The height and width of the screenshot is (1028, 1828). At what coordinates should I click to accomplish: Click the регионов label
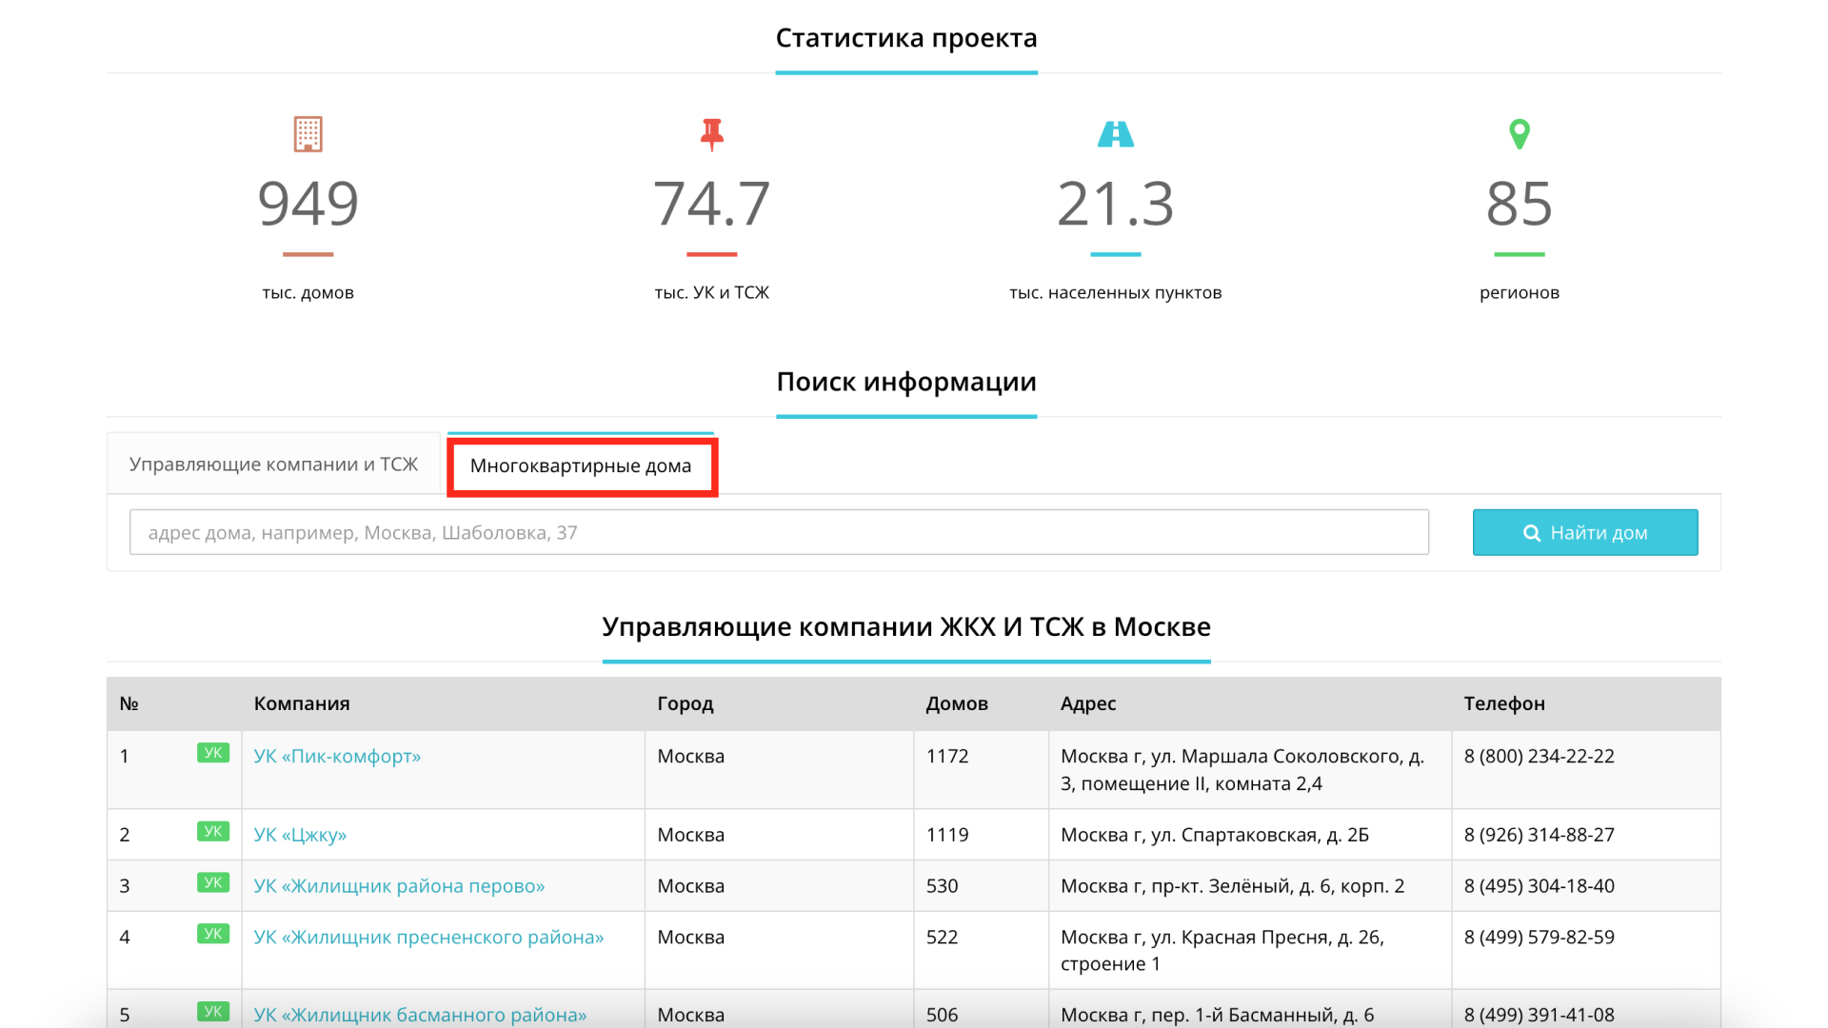coord(1520,292)
